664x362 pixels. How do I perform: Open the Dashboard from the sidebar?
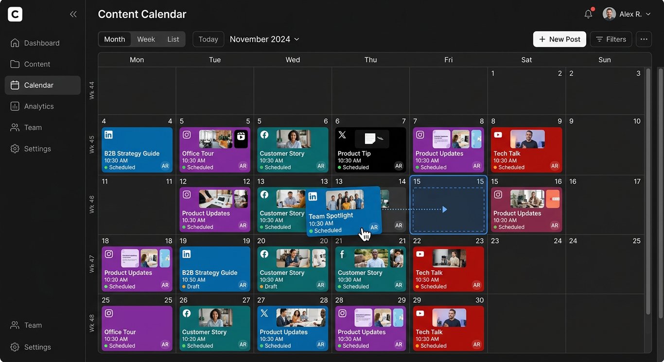42,43
